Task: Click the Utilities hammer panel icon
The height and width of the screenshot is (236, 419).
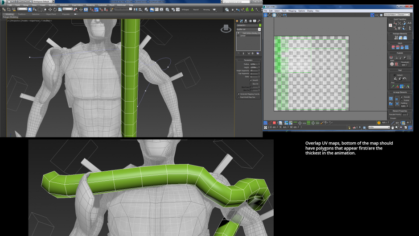Action: point(259,21)
